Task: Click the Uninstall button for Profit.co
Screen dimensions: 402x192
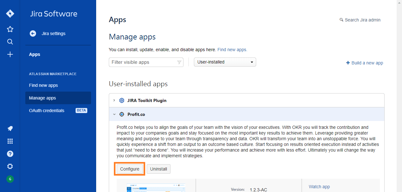Action: (159, 169)
